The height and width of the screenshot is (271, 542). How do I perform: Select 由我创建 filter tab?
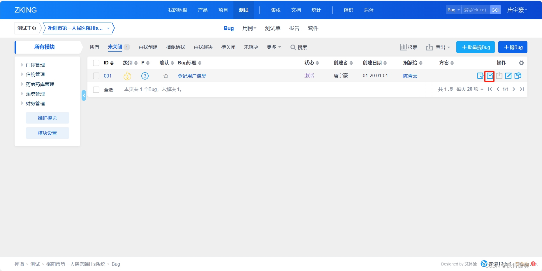tap(148, 47)
